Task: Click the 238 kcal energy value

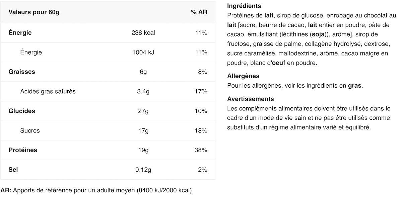Action: tap(143, 33)
